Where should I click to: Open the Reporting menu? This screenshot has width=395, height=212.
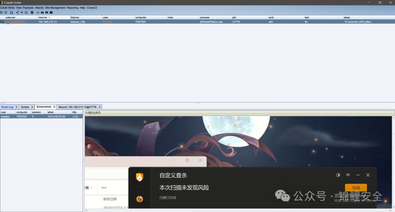click(x=72, y=8)
